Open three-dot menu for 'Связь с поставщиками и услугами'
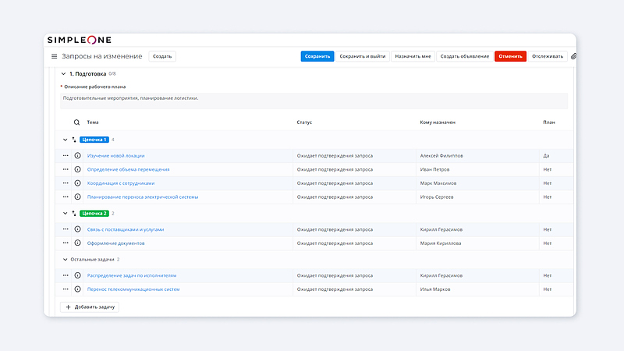This screenshot has width=624, height=351. pyautogui.click(x=66, y=229)
